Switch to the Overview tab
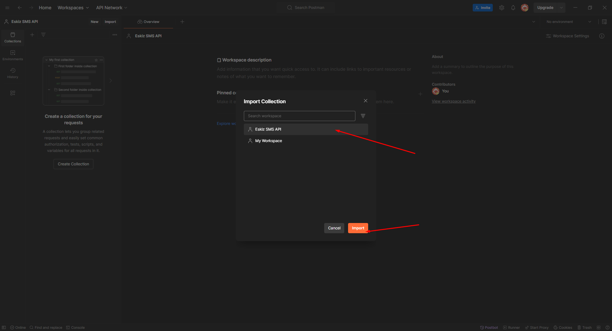Viewport: 612px width, 331px height. coord(149,22)
